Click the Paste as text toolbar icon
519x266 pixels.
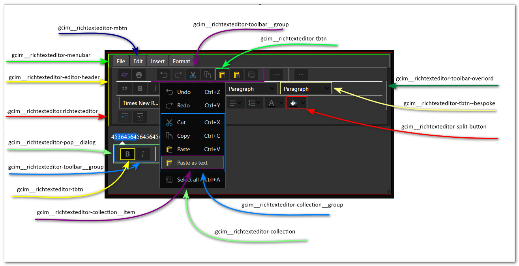237,75
